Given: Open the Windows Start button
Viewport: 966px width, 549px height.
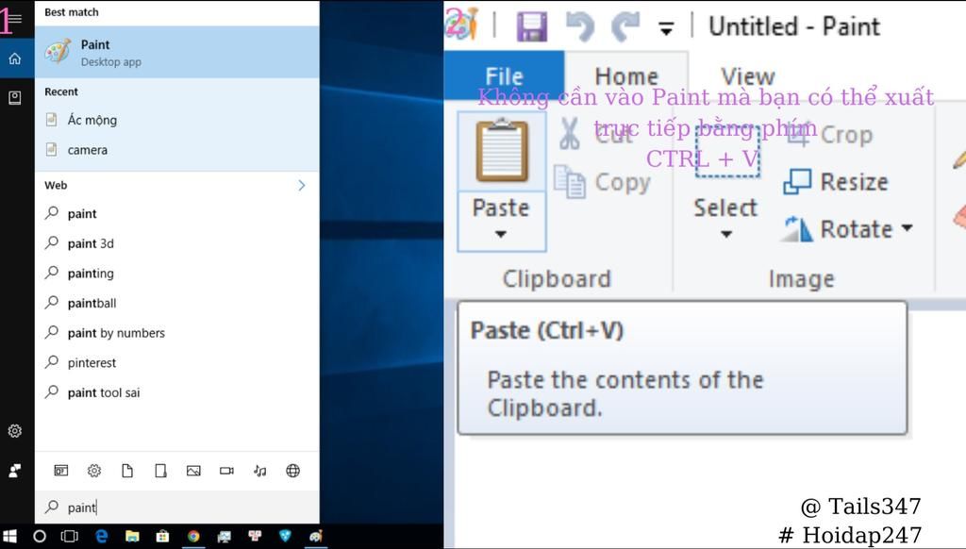Looking at the screenshot, I should tap(9, 536).
